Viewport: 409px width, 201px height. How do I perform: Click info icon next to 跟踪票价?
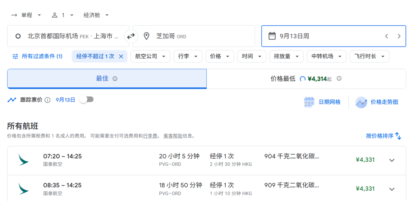coord(47,100)
